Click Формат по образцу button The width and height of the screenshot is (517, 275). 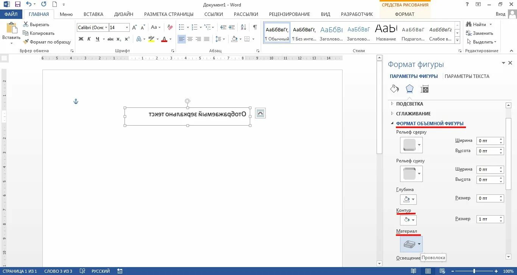pos(47,42)
